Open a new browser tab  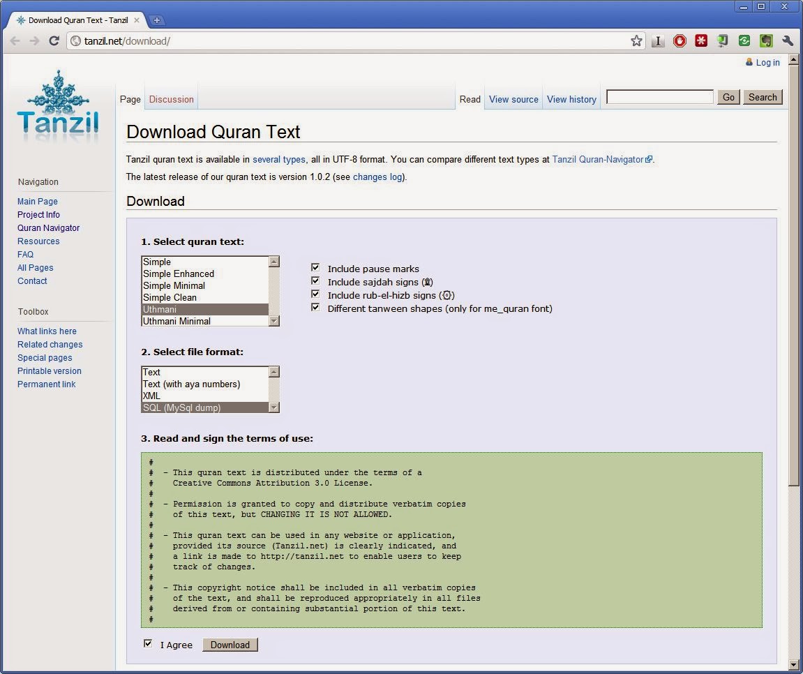tap(157, 20)
